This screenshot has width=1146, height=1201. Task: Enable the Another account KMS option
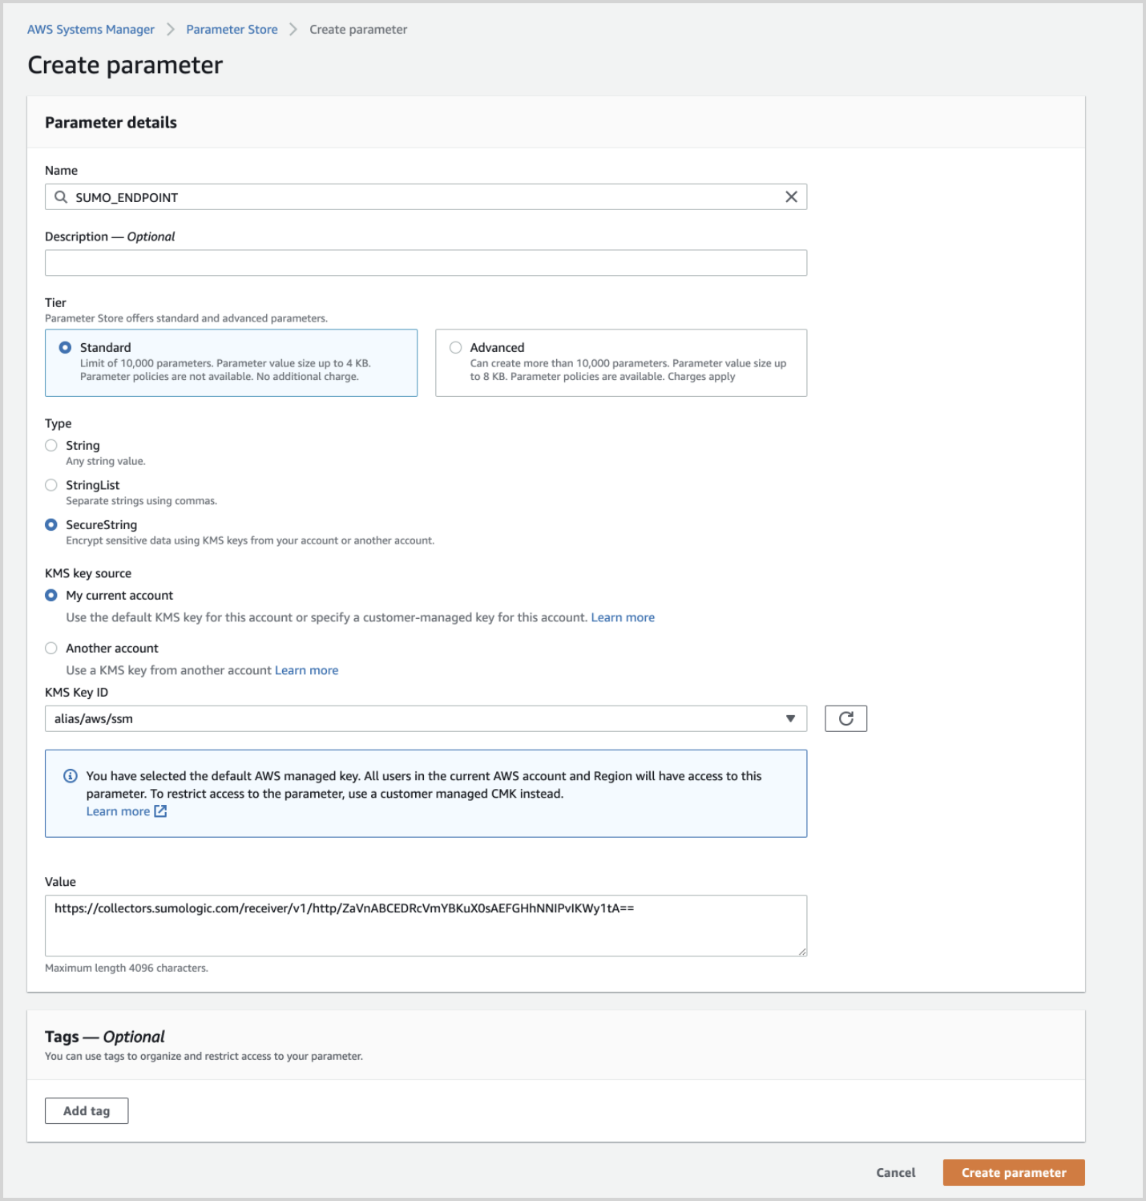[51, 648]
